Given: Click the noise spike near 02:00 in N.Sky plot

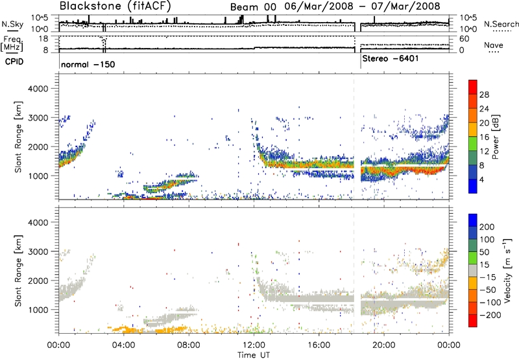Looking at the screenshot, I should 89,19.
